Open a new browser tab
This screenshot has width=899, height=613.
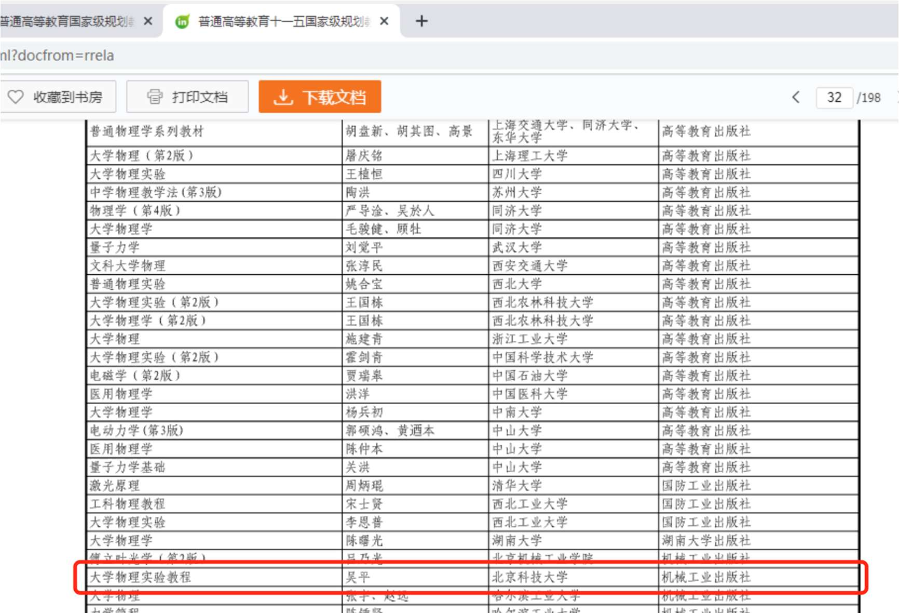click(x=421, y=21)
